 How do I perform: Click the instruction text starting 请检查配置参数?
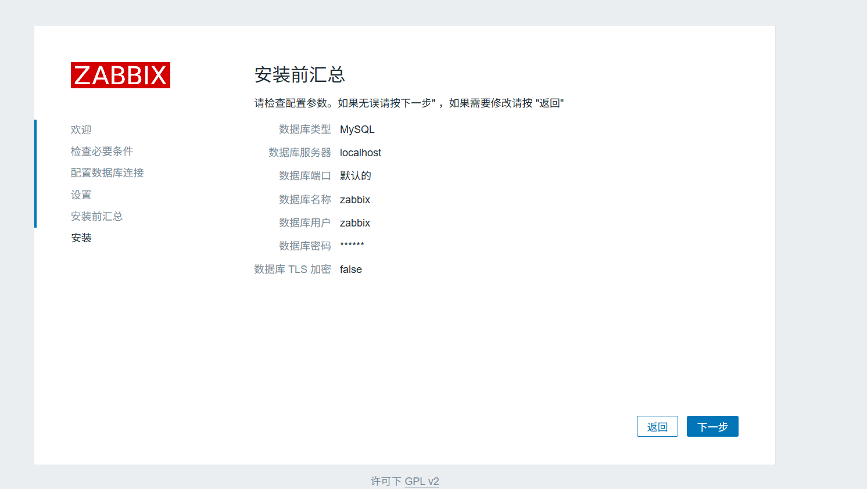tap(409, 103)
